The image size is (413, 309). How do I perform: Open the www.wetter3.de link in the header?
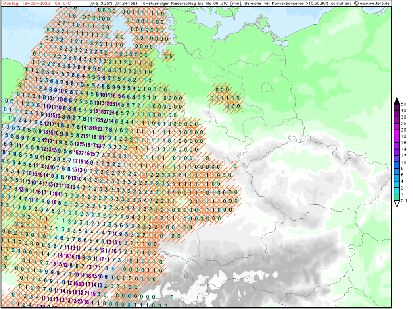[375, 3]
